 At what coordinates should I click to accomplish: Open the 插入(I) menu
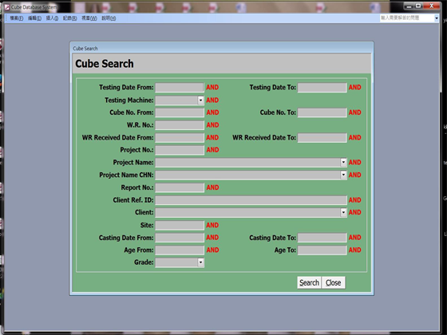pyautogui.click(x=52, y=18)
